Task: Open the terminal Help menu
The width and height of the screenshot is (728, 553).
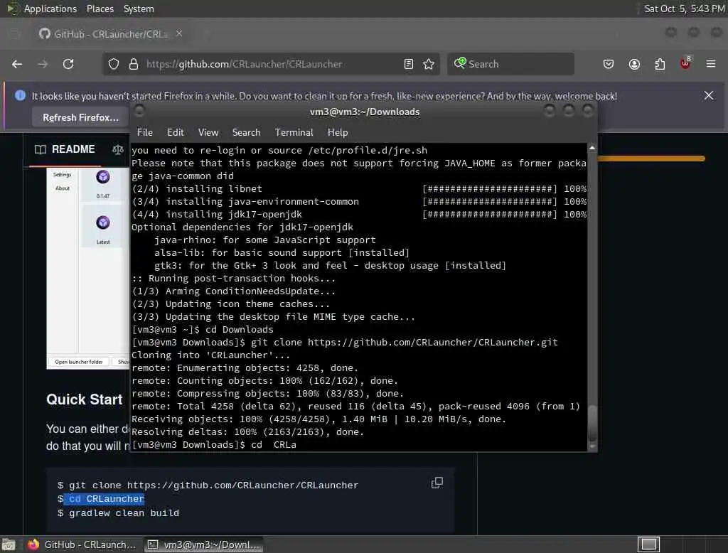Action: click(x=338, y=132)
